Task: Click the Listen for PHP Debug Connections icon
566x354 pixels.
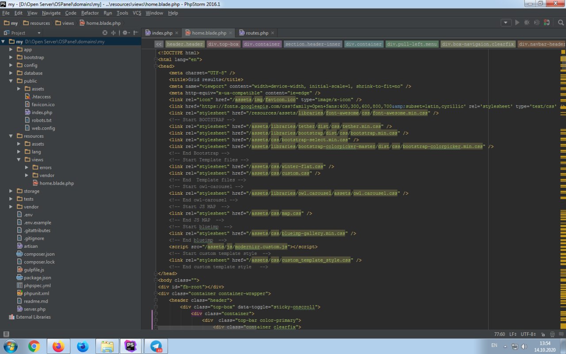Action: (547, 23)
